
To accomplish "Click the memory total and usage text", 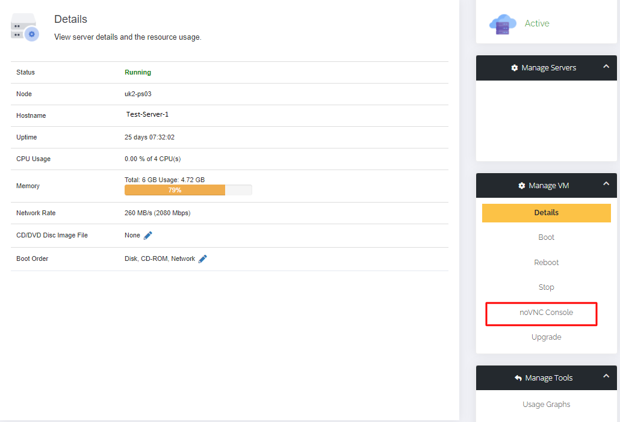I will point(164,180).
